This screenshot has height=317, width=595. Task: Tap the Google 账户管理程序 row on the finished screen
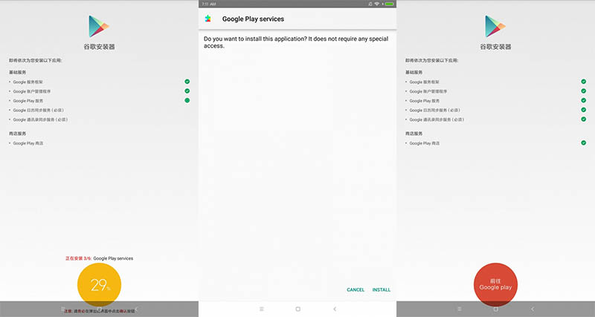click(x=495, y=91)
